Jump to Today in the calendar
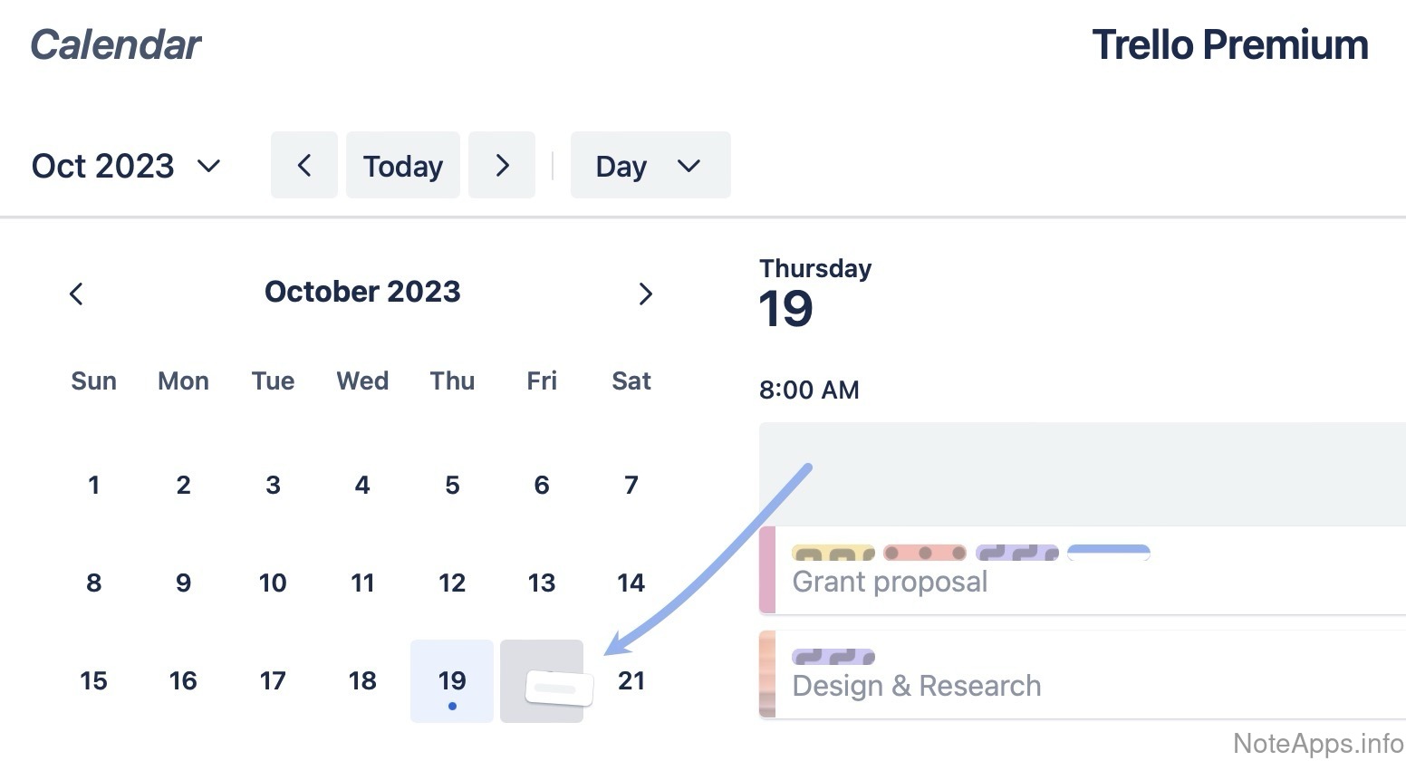Viewport: 1406px width, 761px height. (402, 166)
